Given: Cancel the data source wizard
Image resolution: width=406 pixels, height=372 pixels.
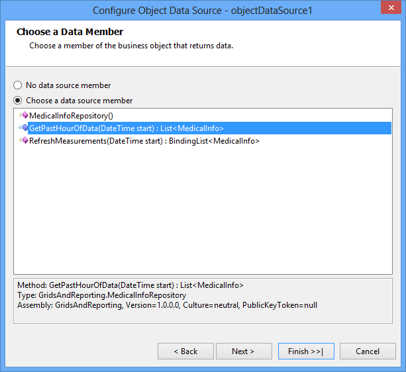Looking at the screenshot, I should click(368, 351).
